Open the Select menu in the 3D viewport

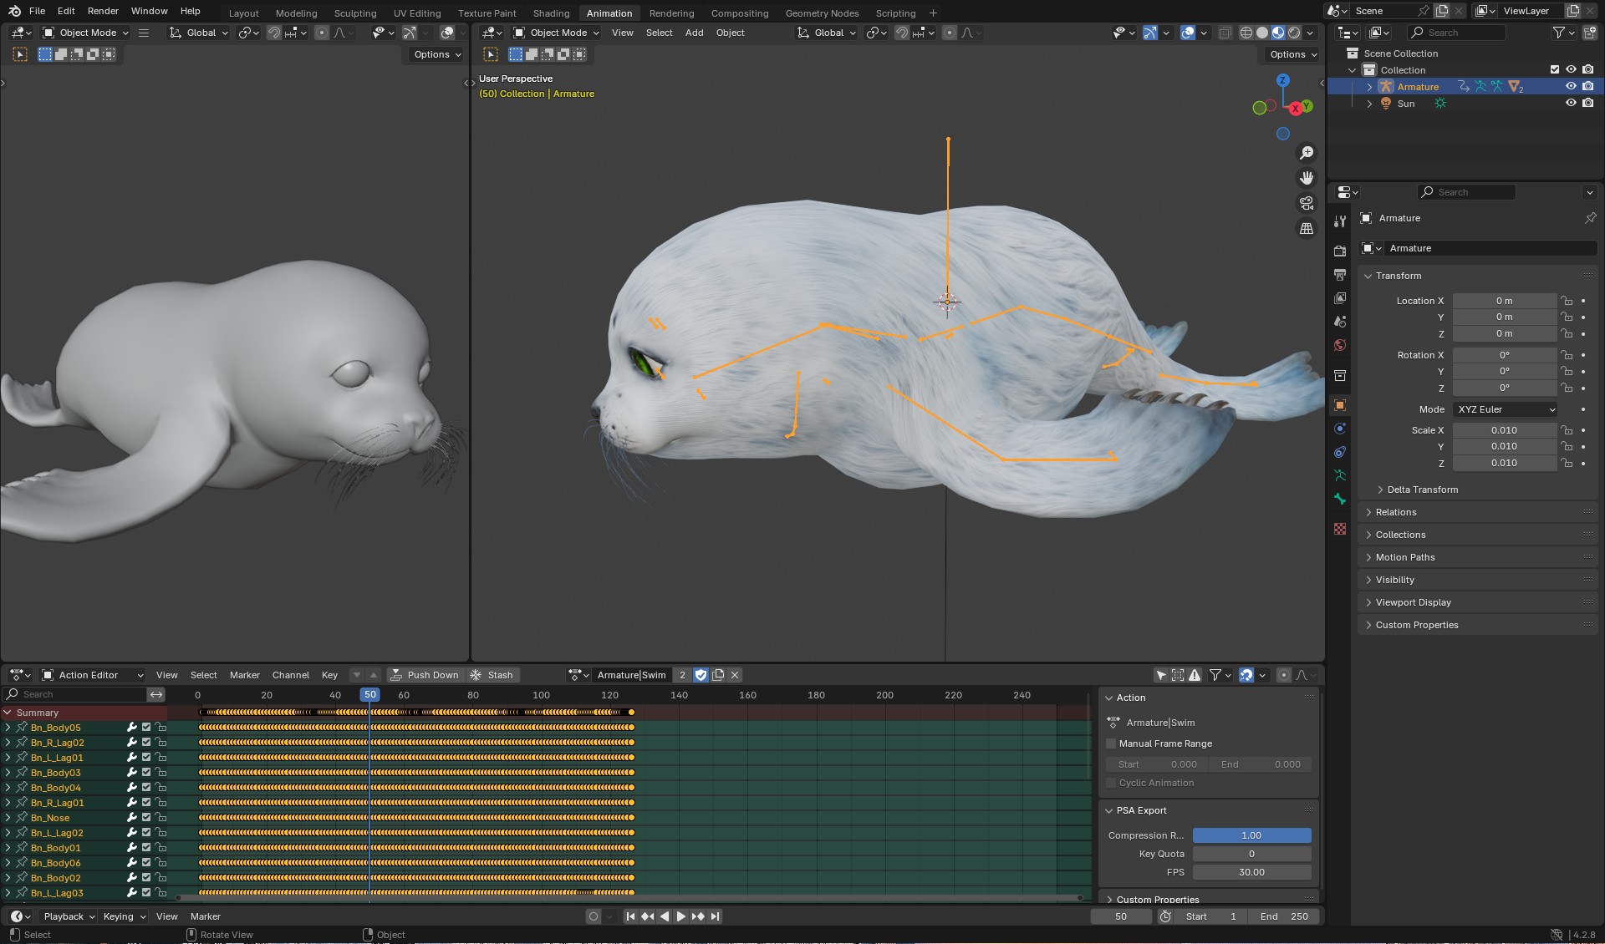click(x=659, y=33)
